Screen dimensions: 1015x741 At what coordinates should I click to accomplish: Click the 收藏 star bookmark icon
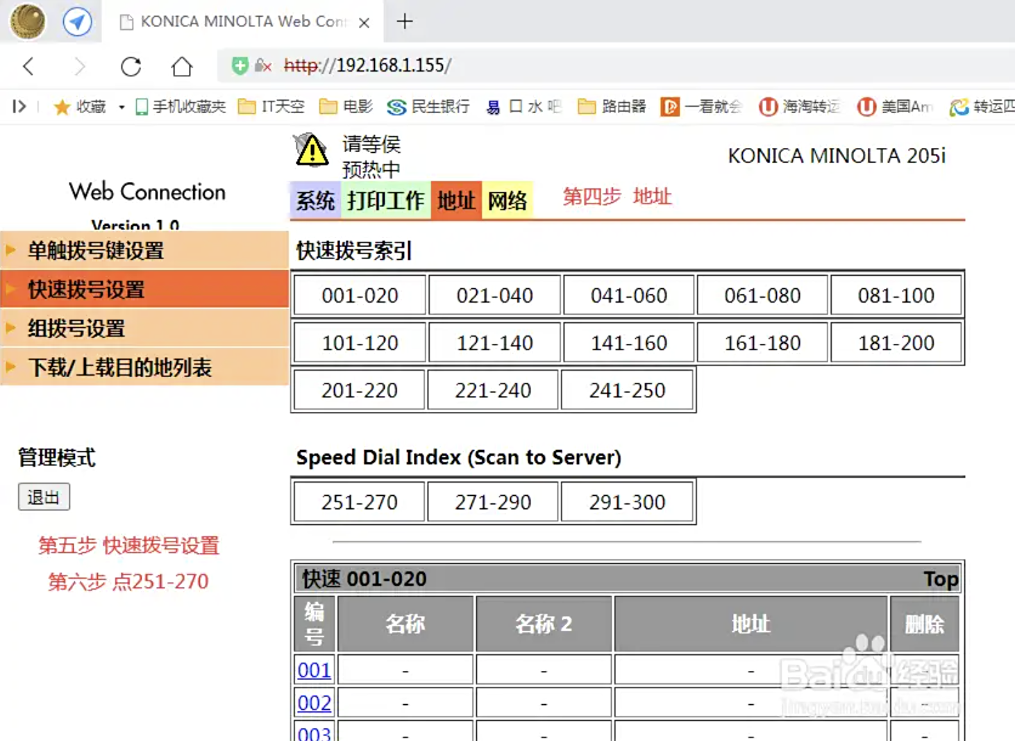click(62, 107)
